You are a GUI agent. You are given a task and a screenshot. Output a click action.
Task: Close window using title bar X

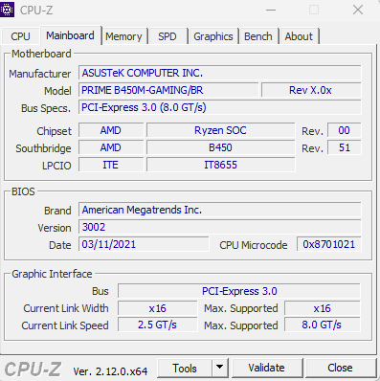click(x=358, y=10)
